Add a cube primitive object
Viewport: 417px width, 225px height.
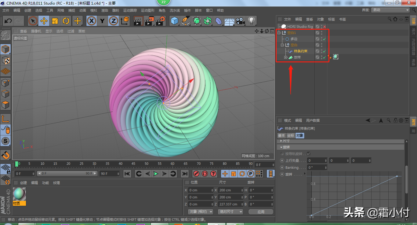[x=175, y=21]
